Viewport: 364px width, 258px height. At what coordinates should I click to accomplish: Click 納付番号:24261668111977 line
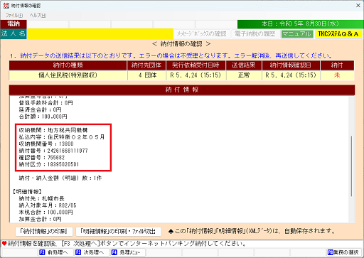pos(53,151)
